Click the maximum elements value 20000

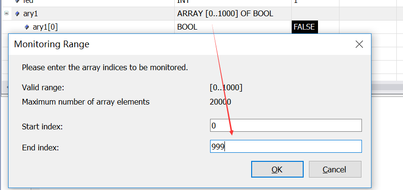[220, 102]
